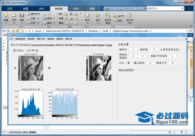Expand the Go To (转至) dropdown
This screenshot has width=195, height=136.
[54, 18]
